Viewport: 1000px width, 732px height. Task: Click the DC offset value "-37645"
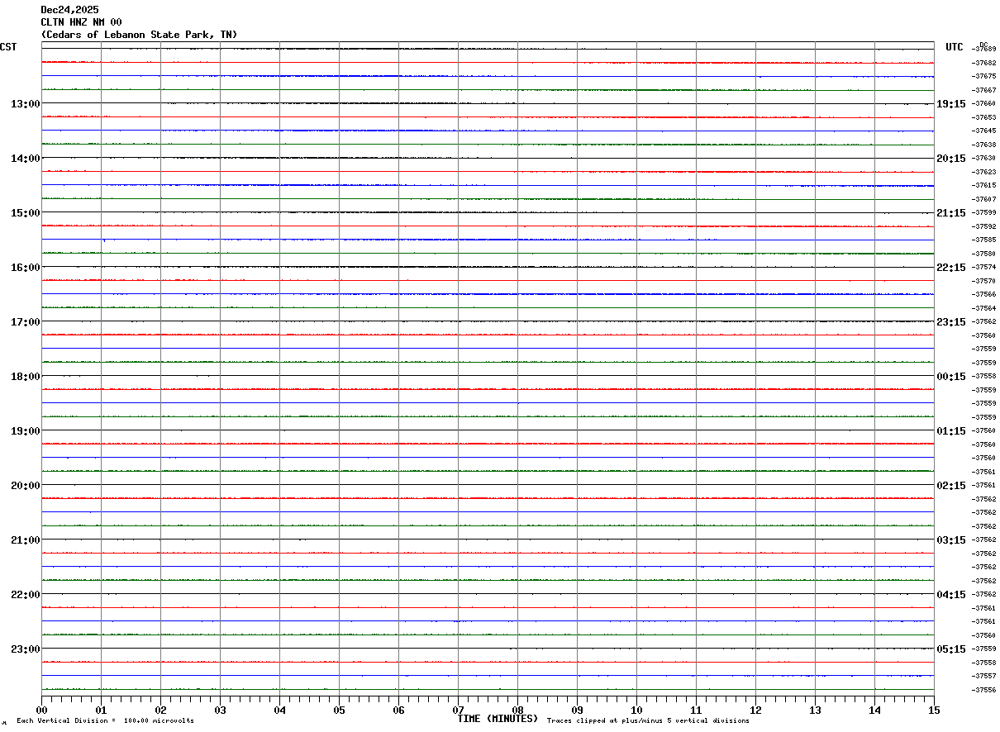tap(983, 131)
